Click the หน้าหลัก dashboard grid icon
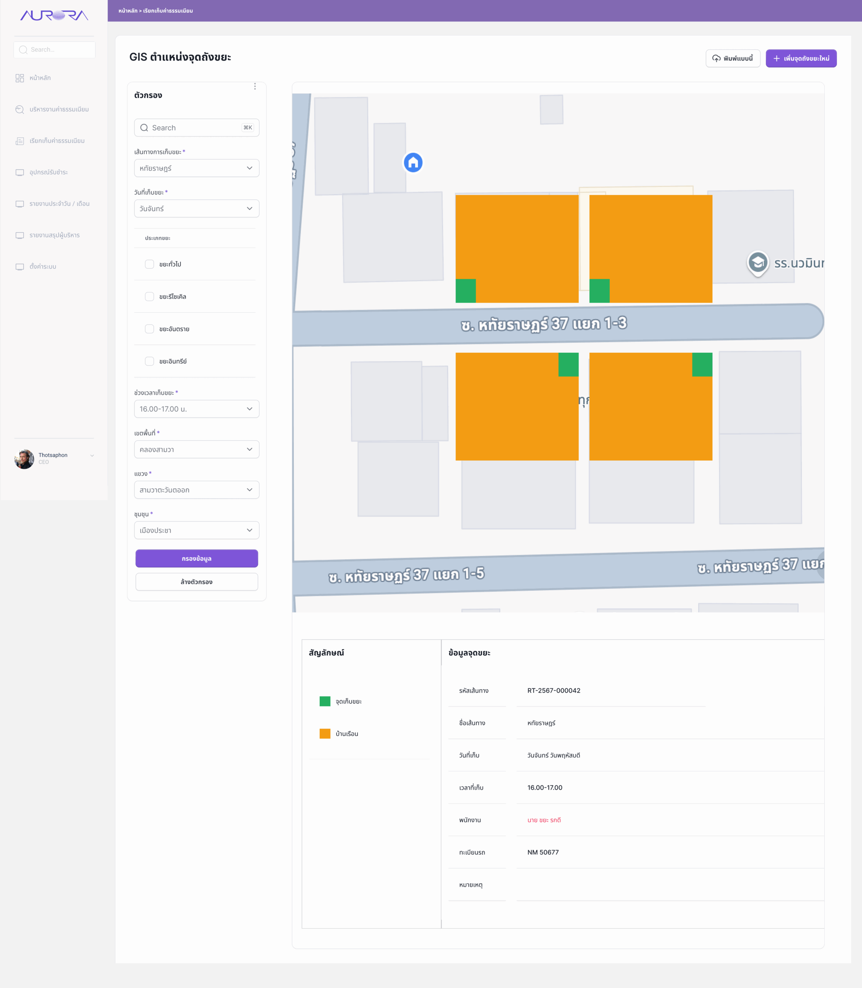 pos(20,78)
